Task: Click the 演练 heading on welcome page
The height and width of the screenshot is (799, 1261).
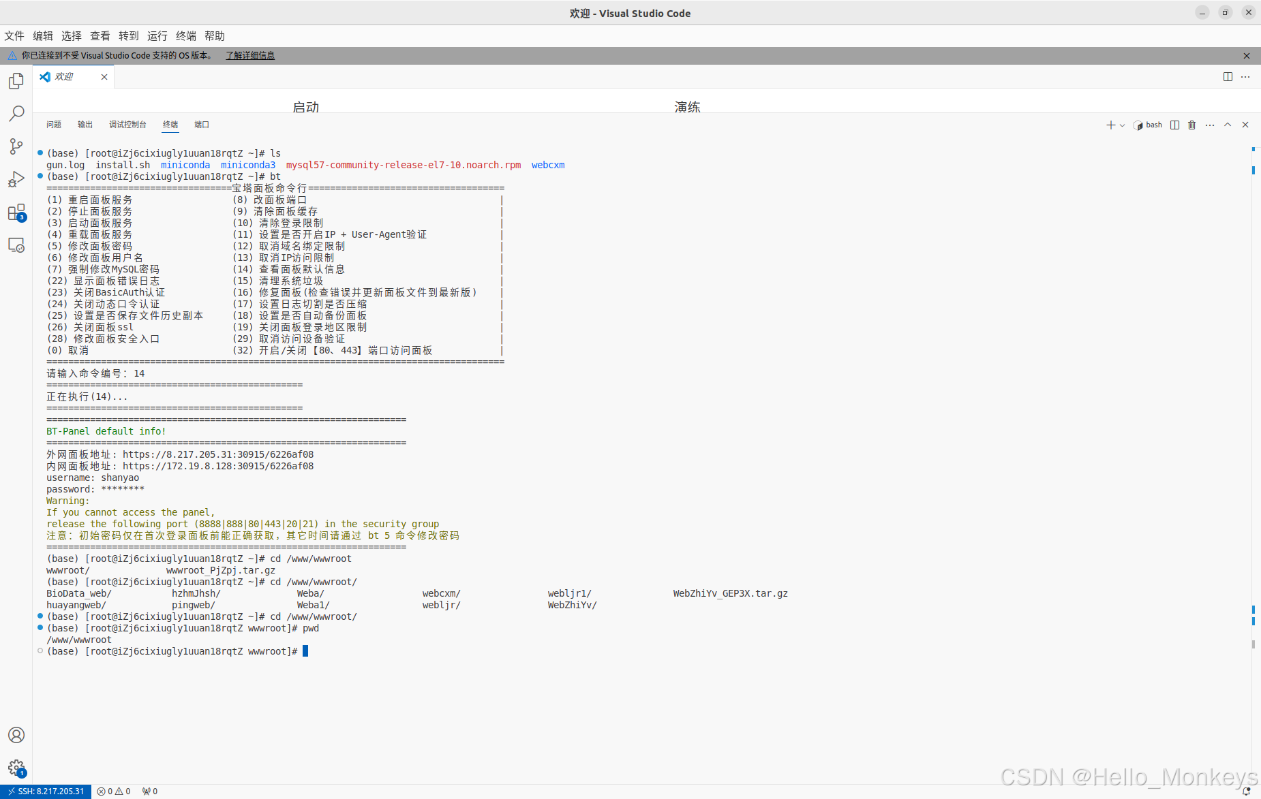Action: pyautogui.click(x=688, y=107)
